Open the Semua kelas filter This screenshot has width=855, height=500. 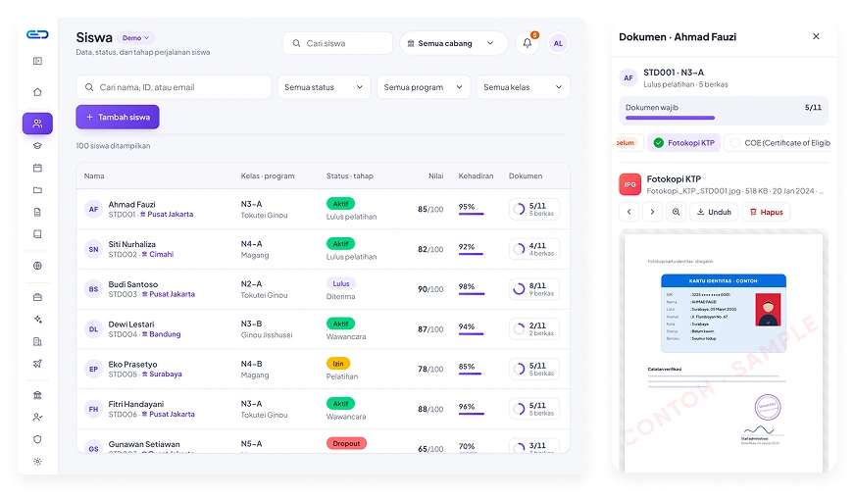pos(523,87)
